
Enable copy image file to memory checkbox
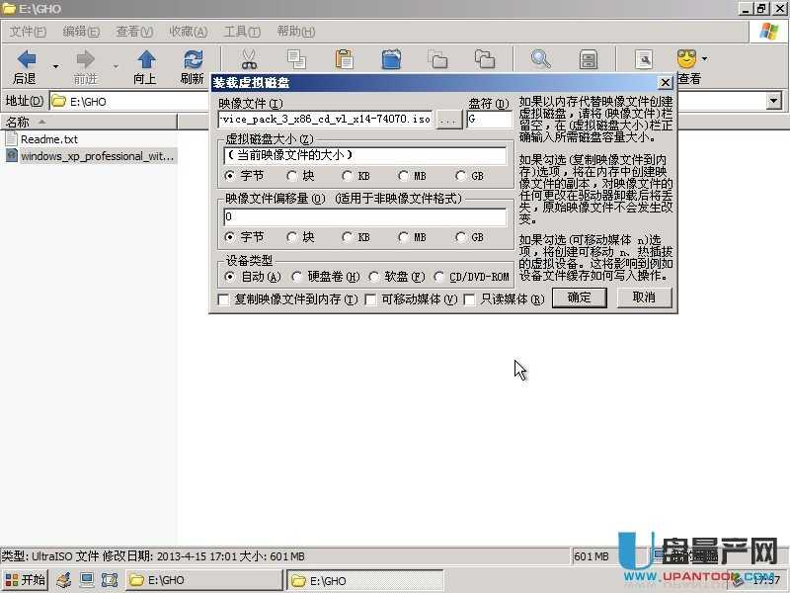[223, 298]
